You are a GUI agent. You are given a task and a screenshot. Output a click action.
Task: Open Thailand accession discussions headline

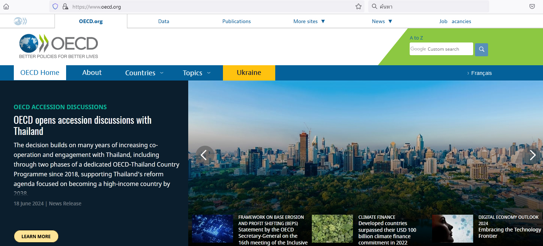(x=83, y=126)
